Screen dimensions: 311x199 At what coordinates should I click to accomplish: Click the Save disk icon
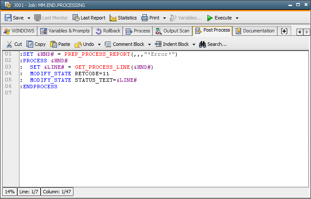click(x=8, y=18)
